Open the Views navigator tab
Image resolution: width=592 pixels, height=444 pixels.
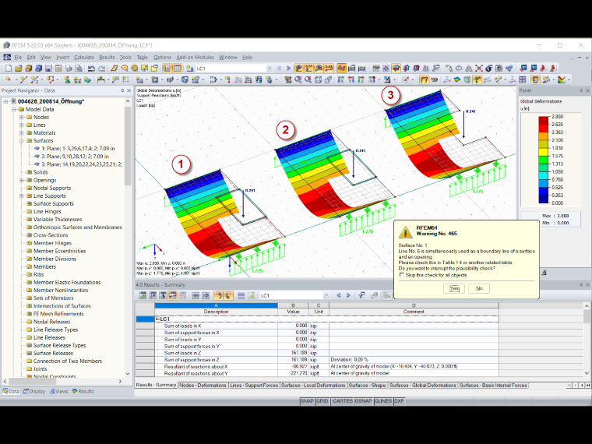[x=59, y=391]
